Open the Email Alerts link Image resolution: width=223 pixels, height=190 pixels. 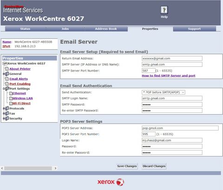(x=19, y=79)
